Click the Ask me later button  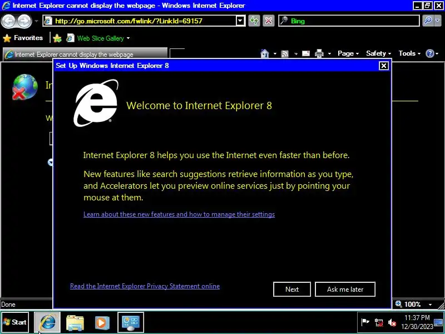(345, 289)
